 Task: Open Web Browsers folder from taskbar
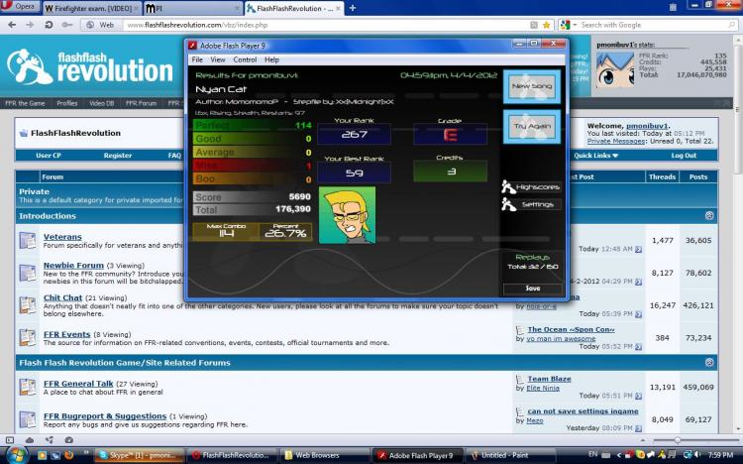coord(325,455)
